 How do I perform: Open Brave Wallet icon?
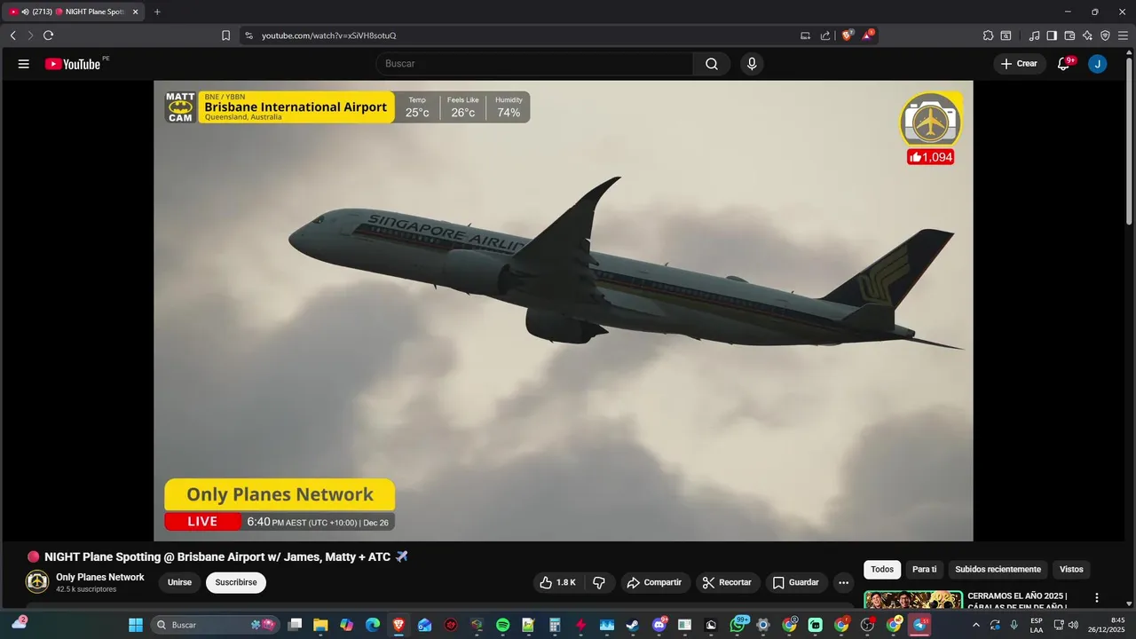point(1069,35)
